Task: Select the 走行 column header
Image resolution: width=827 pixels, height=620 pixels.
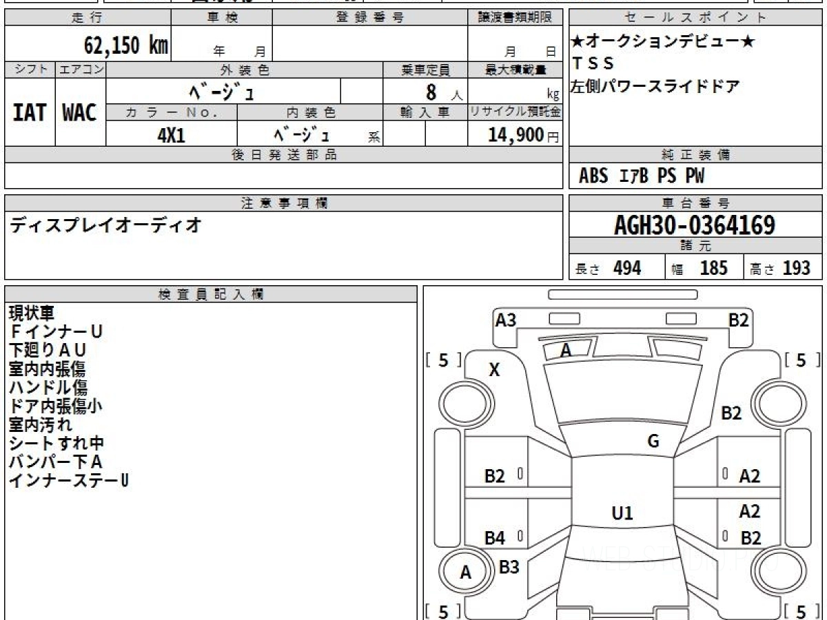Action: [x=88, y=17]
